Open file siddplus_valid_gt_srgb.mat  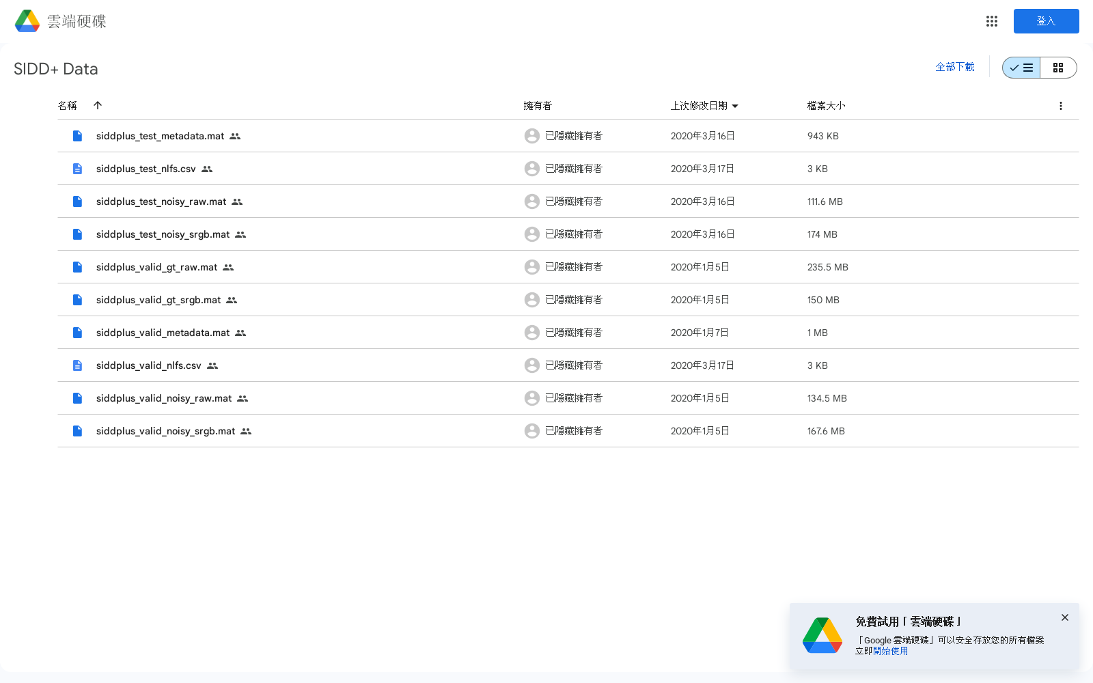158,300
